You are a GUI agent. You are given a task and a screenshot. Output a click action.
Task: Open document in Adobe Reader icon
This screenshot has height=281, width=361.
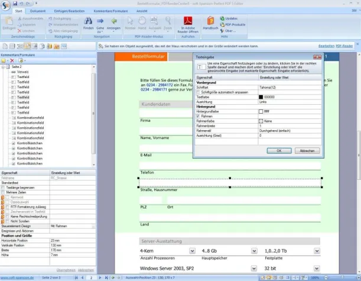tap(188, 21)
